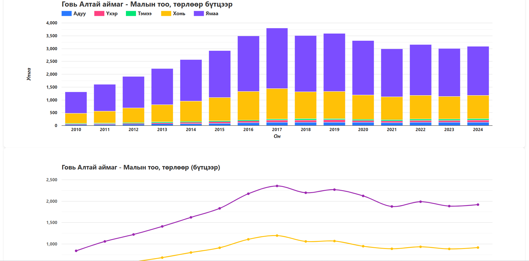Screen dimensions: 529x261
Task: Click the 500 y-axis value on the bar chart
Action: (x=53, y=113)
